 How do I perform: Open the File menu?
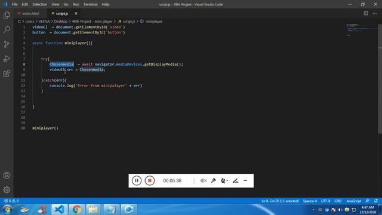[x=14, y=4]
